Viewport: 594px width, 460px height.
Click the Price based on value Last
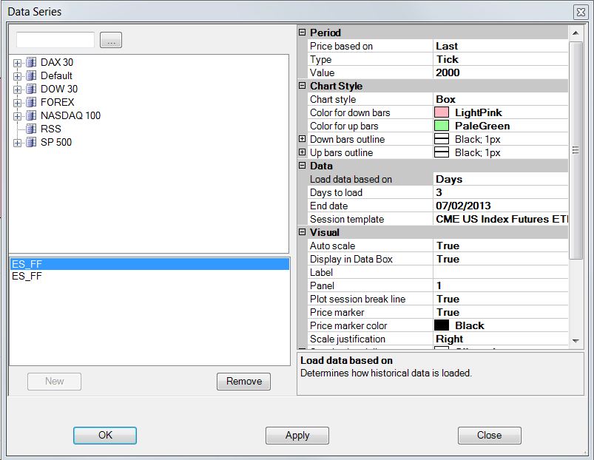501,46
